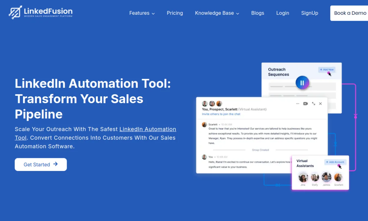
Task: Click Scarlett's avatar beside her chat message
Action: tap(204, 125)
